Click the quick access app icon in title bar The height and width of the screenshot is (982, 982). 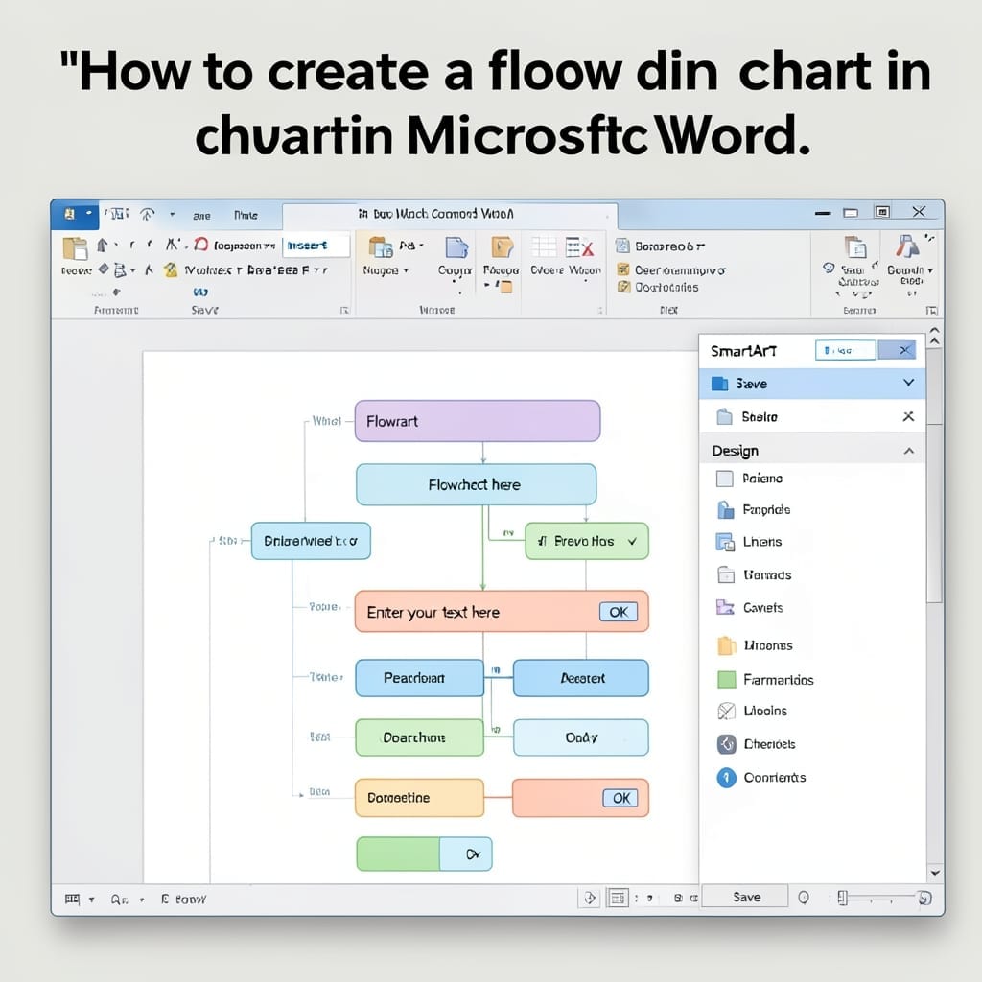coord(70,214)
